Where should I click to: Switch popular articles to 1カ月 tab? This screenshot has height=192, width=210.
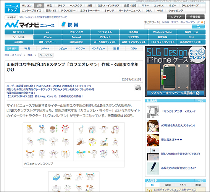(183, 185)
